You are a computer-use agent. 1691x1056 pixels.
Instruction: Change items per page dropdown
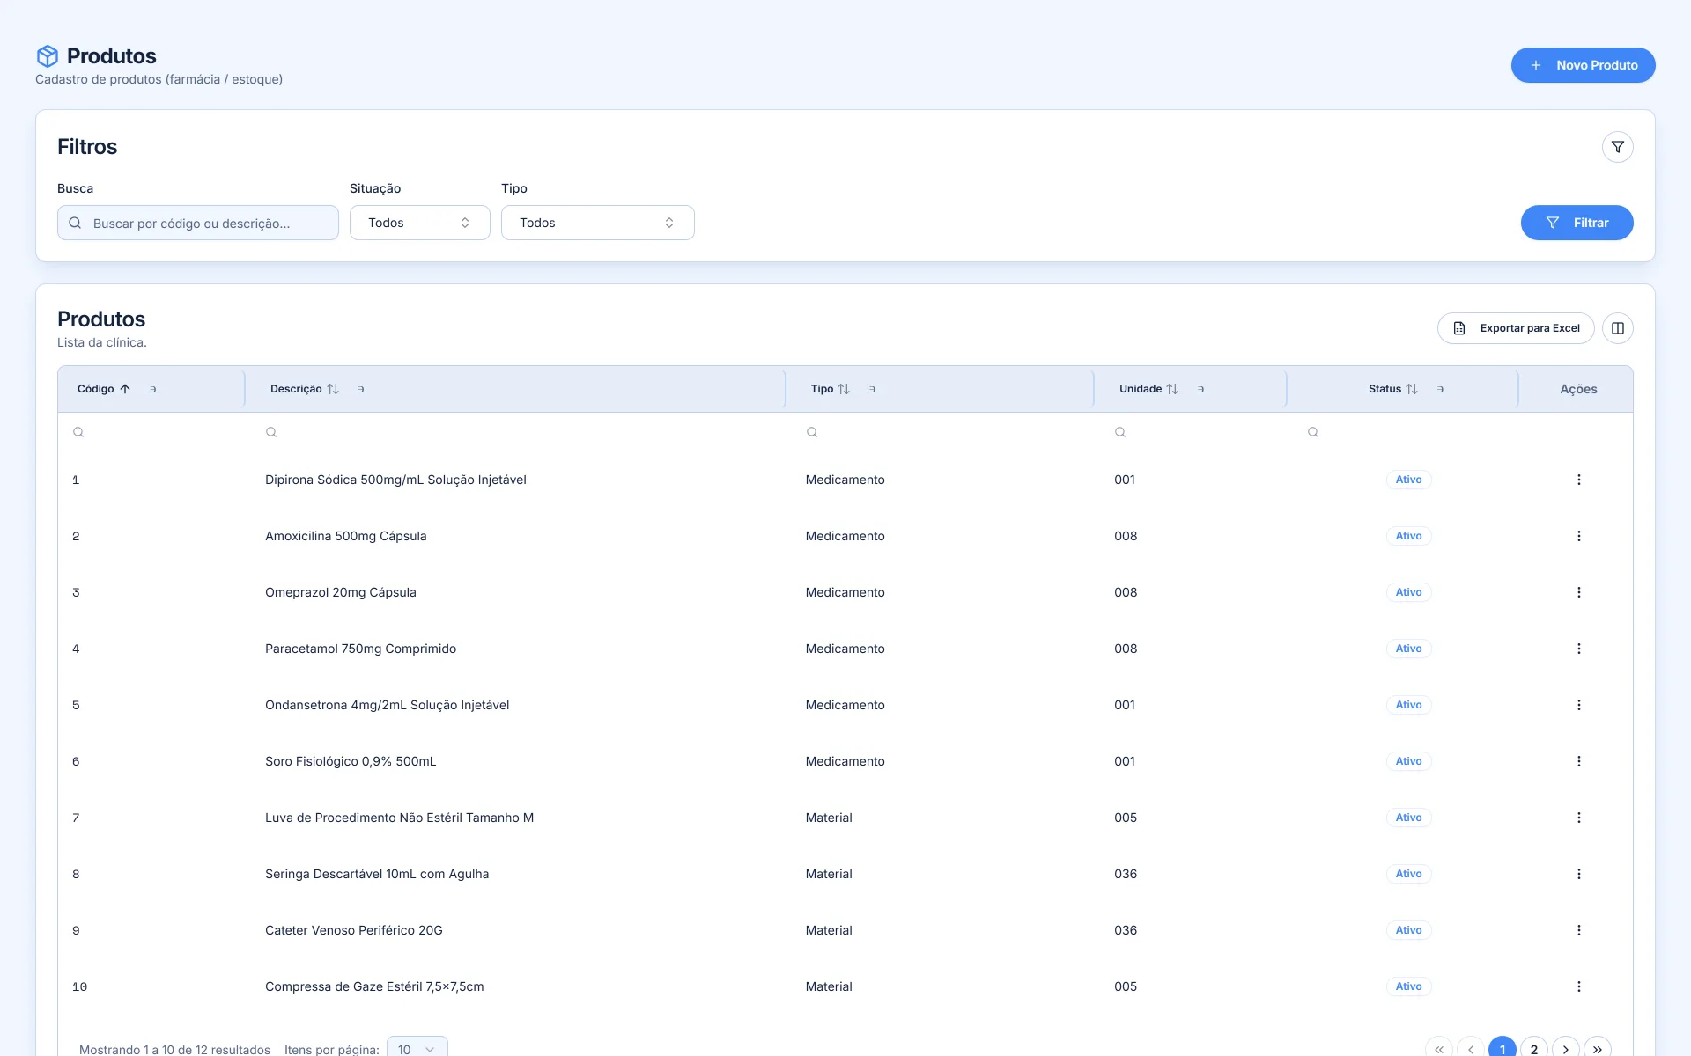point(417,1048)
